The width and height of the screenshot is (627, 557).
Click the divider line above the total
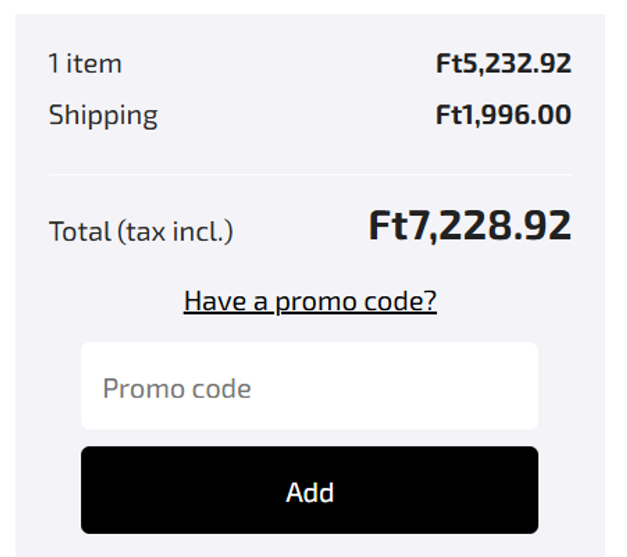pos(310,175)
